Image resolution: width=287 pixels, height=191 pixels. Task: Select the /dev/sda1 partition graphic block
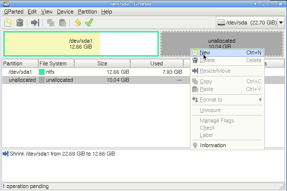click(81, 44)
